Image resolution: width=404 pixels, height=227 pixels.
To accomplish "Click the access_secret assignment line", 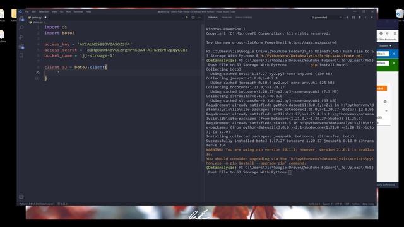I will tap(117, 50).
